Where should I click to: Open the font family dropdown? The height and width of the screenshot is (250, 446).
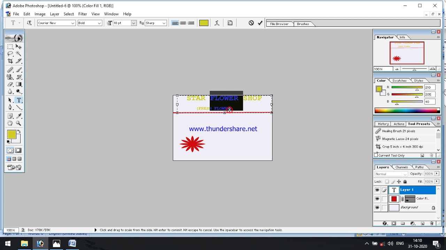(73, 23)
